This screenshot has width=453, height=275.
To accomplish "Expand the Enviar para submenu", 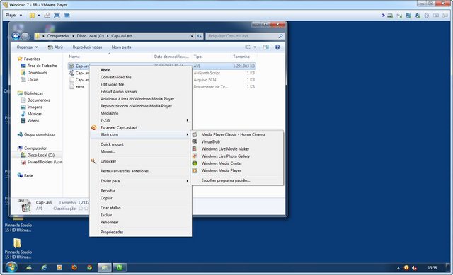I will tap(141, 181).
